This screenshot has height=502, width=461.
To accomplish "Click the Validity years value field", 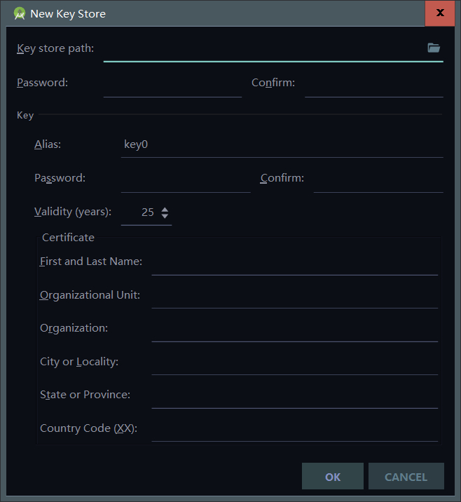I will tap(141, 212).
